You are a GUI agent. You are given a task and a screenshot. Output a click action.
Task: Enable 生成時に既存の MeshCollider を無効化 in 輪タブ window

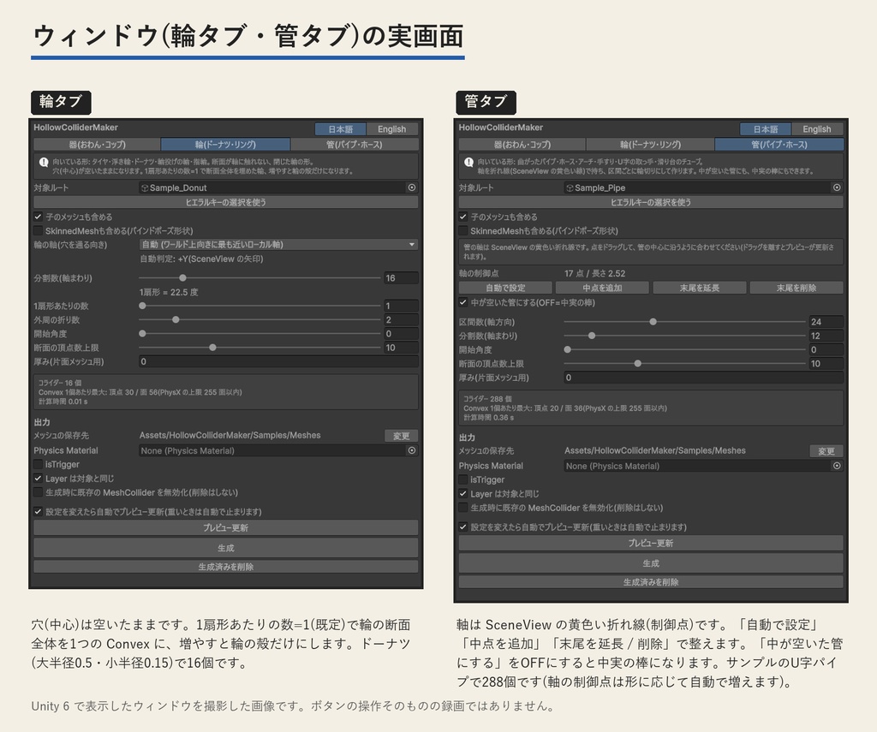click(x=38, y=492)
